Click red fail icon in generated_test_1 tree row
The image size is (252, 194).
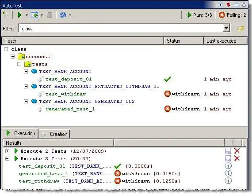point(168,109)
